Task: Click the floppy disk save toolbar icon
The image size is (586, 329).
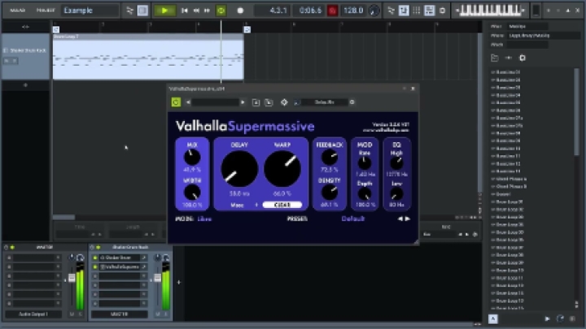Action: (x=430, y=11)
